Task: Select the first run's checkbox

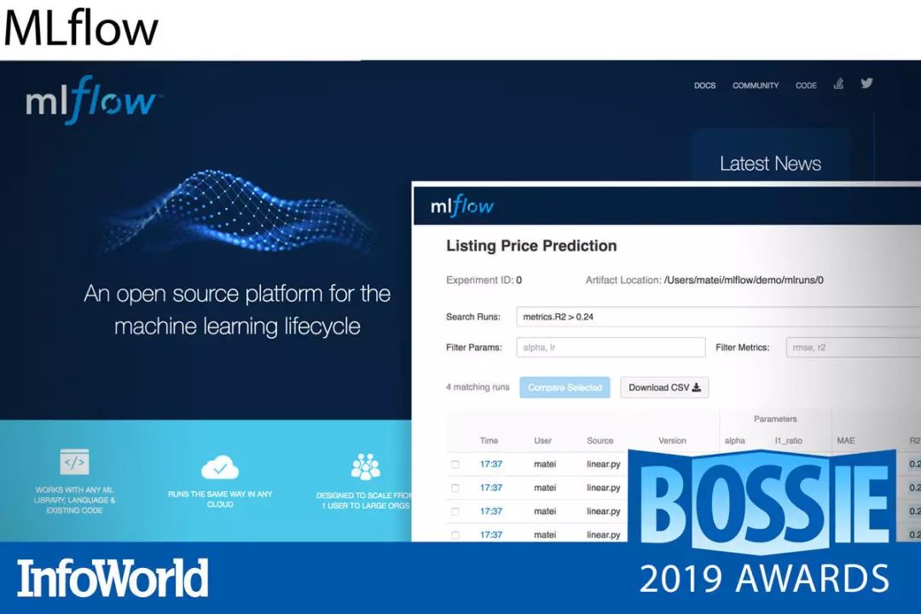Action: [x=455, y=465]
